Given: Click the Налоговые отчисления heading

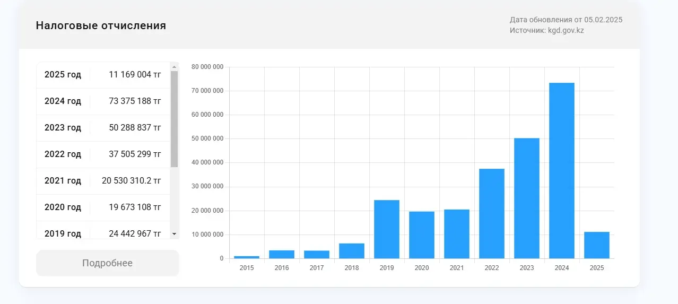Looking at the screenshot, I should 101,25.
